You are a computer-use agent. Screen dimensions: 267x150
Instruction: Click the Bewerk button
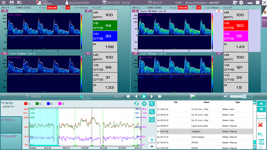click(x=261, y=118)
